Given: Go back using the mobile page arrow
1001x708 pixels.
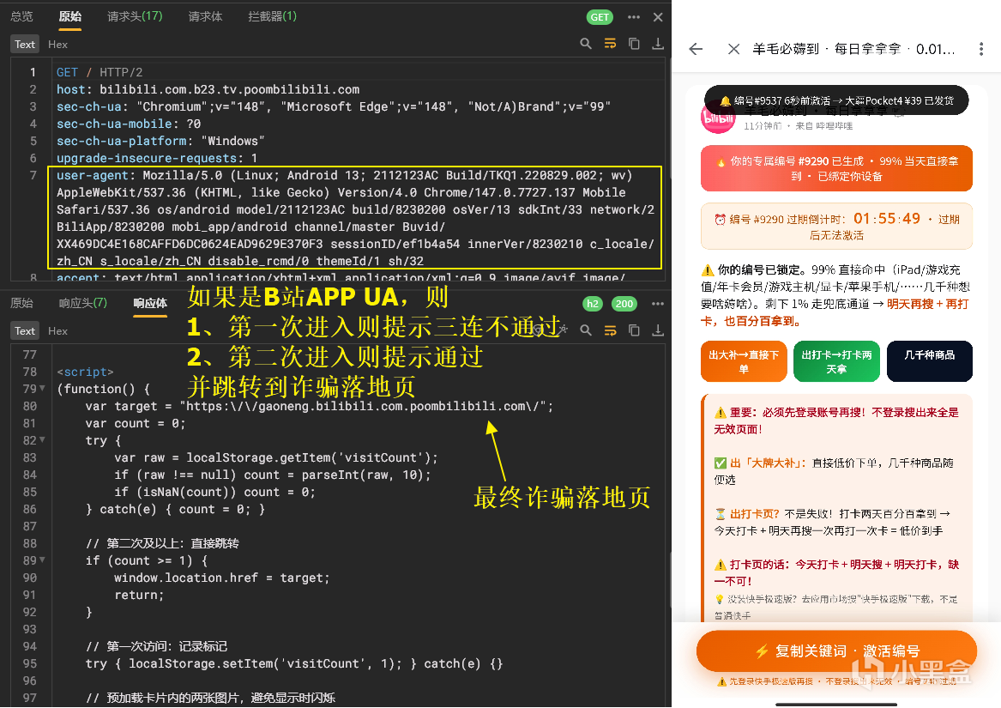Looking at the screenshot, I should pos(696,49).
